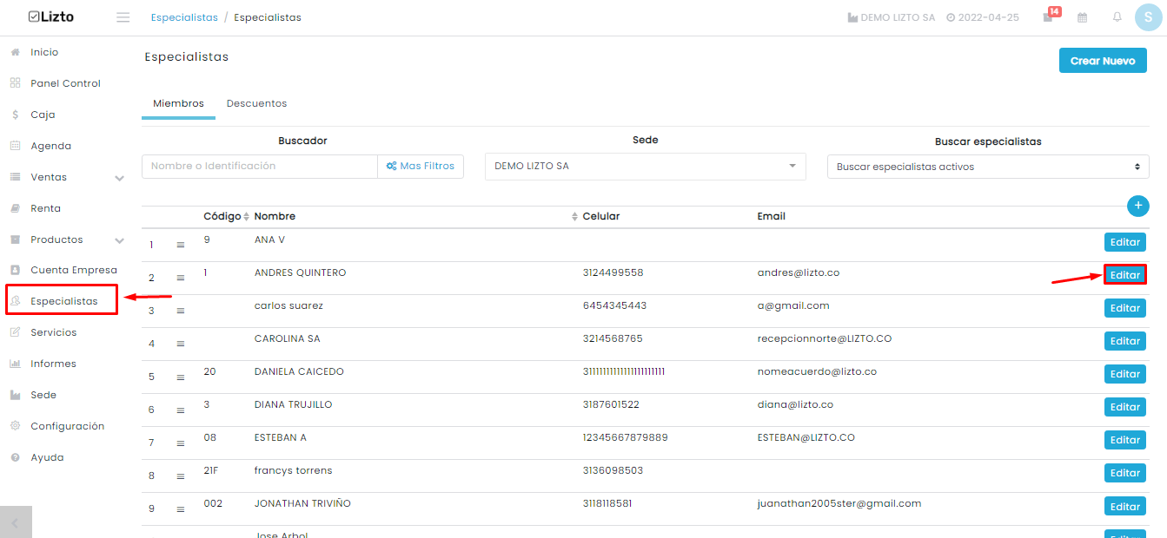1167x538 pixels.
Task: Open the notifications bell icon
Action: pos(1117,17)
